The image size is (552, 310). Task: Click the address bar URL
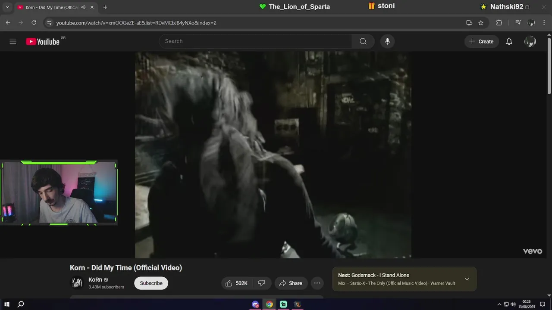pyautogui.click(x=136, y=23)
